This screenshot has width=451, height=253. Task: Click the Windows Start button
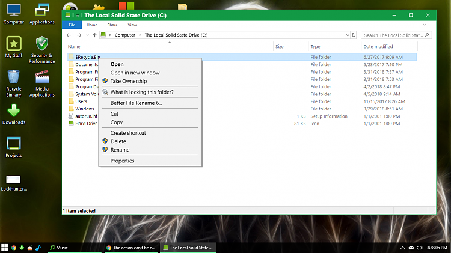(5, 248)
